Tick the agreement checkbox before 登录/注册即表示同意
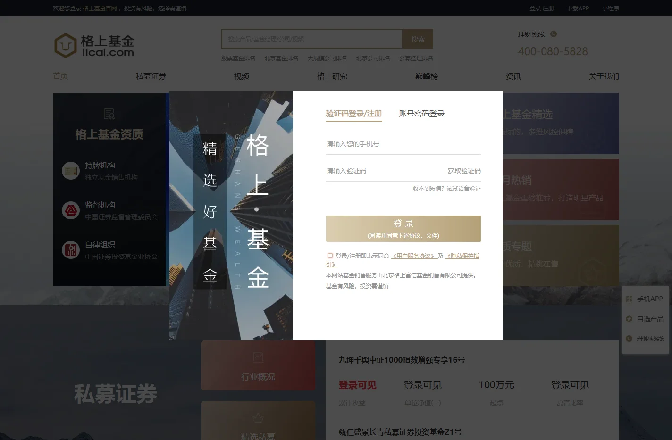The width and height of the screenshot is (672, 440). 330,256
